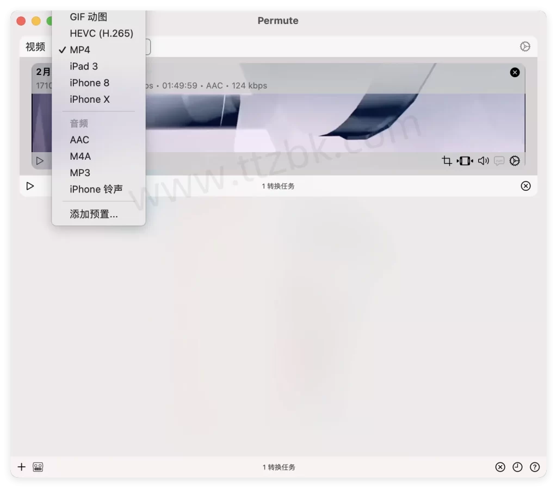Click the audio volume icon on the video
Screen dimensions: 557x488
[483, 161]
